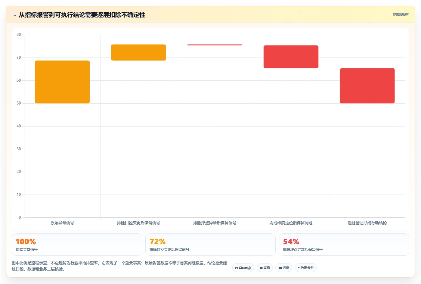Click the lightning icon beside the card title

click(14, 15)
